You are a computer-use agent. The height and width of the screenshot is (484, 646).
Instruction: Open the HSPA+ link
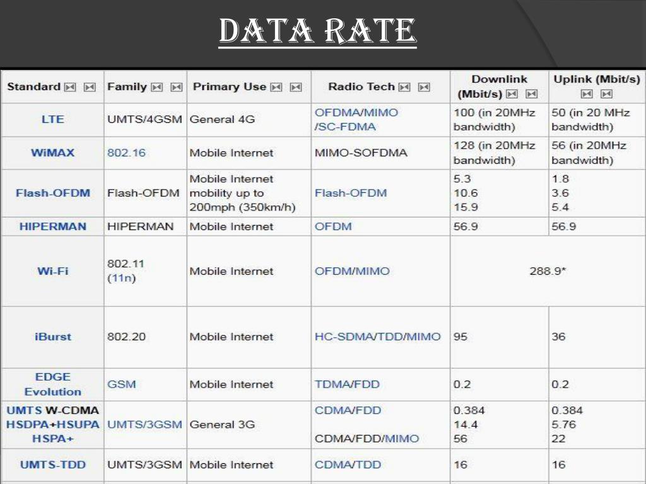[53, 439]
